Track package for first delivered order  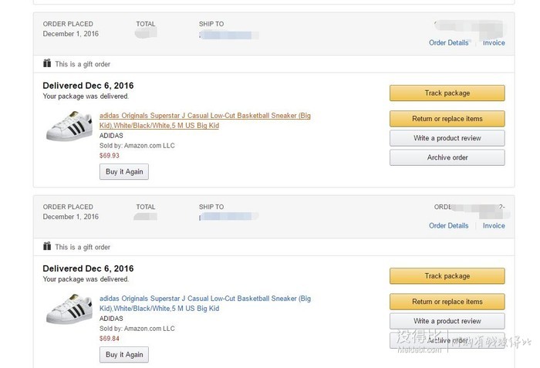click(x=447, y=93)
